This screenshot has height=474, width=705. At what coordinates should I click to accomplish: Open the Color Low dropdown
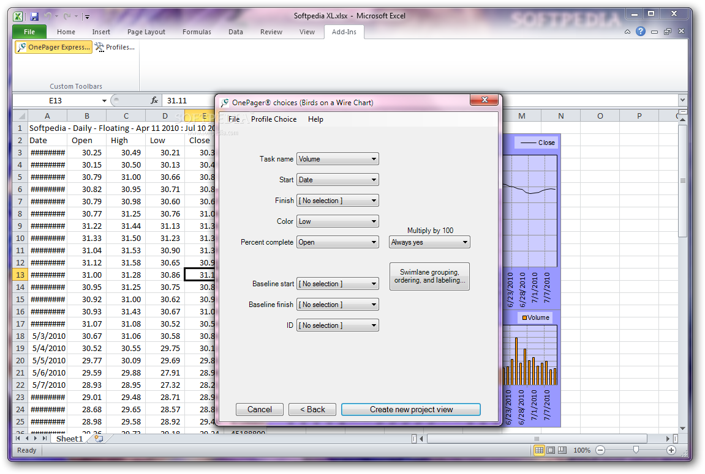(337, 221)
